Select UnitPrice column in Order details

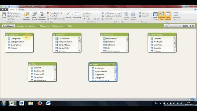coord(158,45)
